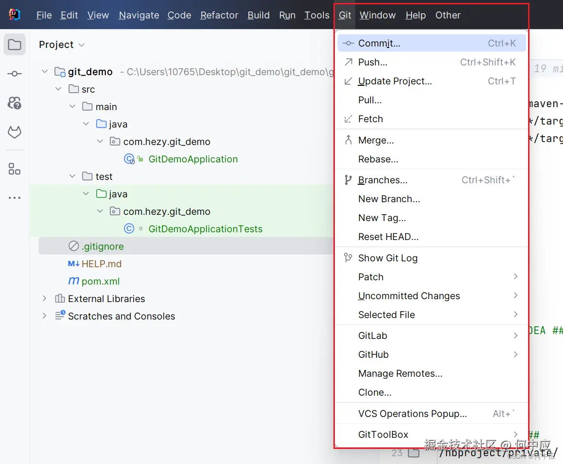Click the Push arrow icon in Git menu

tap(348, 62)
